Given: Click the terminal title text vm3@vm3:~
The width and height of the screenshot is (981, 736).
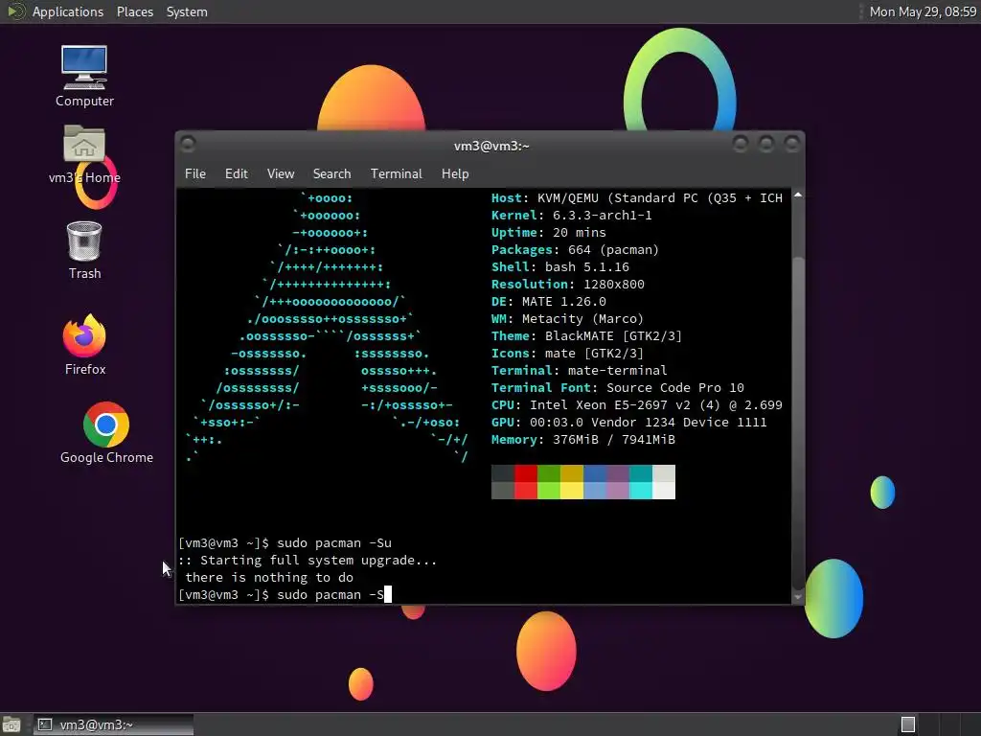Looking at the screenshot, I should point(491,146).
